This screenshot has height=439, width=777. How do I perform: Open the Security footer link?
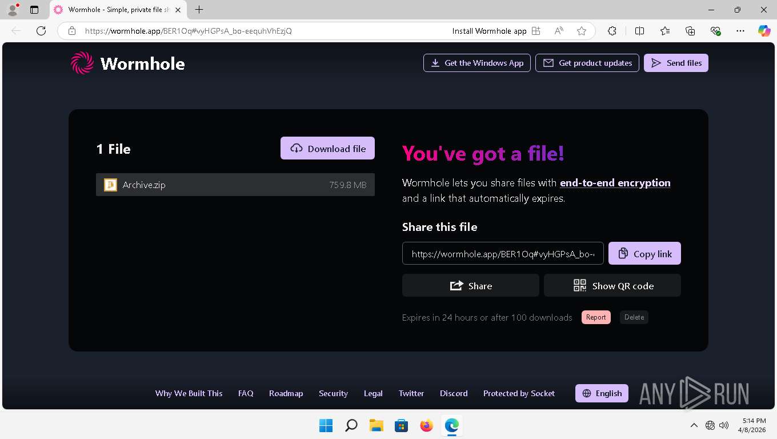point(334,393)
